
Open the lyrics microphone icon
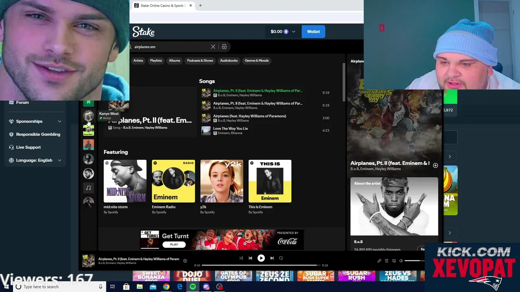[379, 261]
